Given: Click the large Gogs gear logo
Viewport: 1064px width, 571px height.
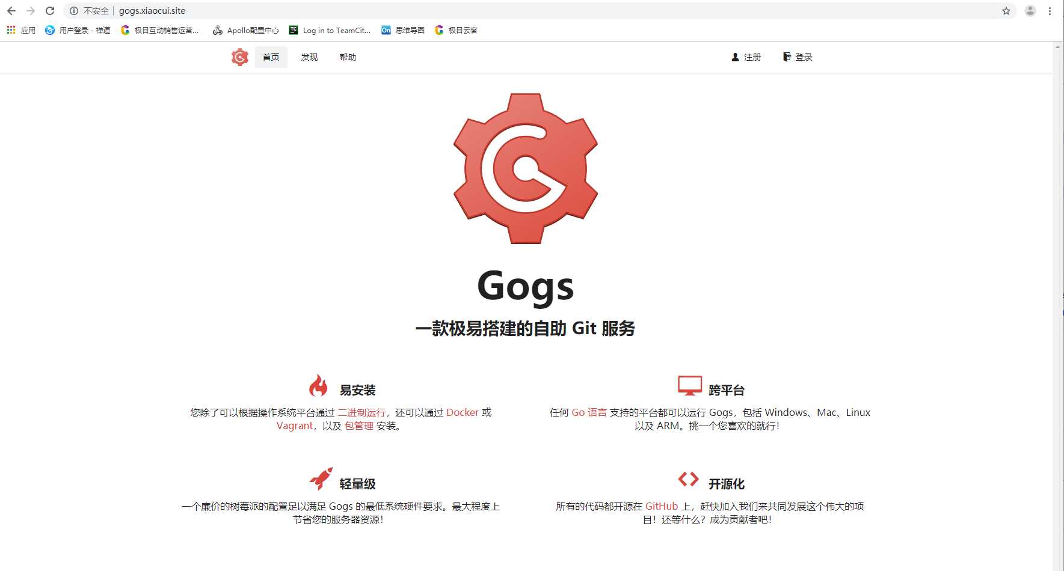Looking at the screenshot, I should 526,168.
